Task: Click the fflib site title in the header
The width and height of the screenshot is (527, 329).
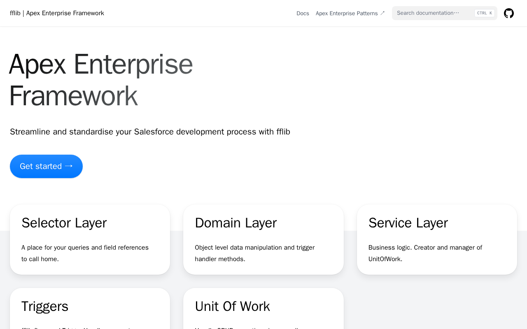Action: pos(57,13)
